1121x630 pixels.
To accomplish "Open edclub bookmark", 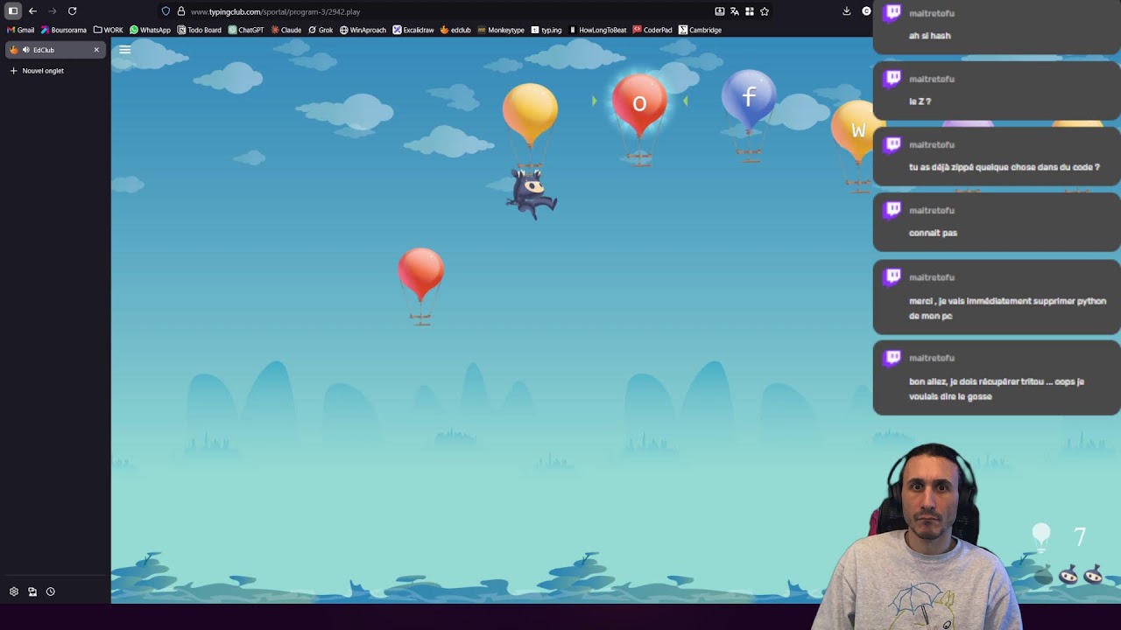I will [455, 30].
